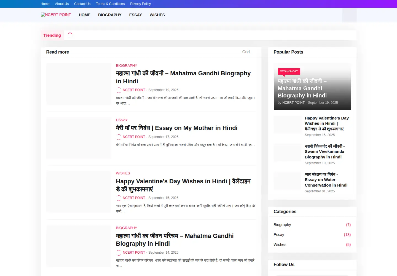Click the header search box area
The width and height of the screenshot is (397, 276).
click(x=349, y=15)
